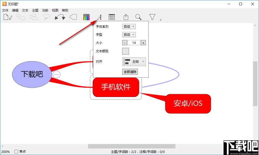259x155 pixels.
Task: Click the add sibling topic icon
Action: 34,17
